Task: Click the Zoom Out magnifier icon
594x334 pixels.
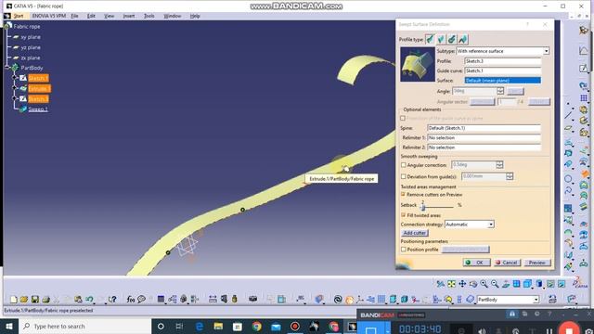Action: point(495,284)
